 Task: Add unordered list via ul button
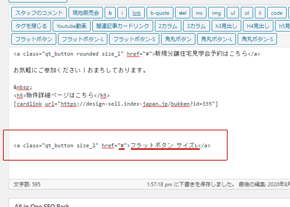233,13
